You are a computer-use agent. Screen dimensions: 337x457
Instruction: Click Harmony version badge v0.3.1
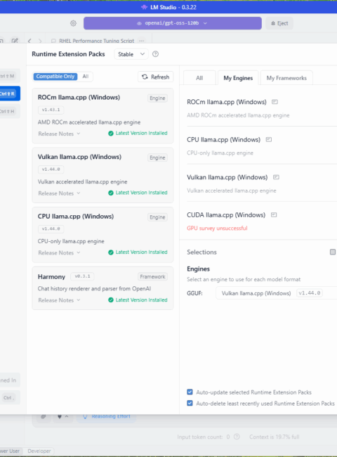(x=82, y=276)
